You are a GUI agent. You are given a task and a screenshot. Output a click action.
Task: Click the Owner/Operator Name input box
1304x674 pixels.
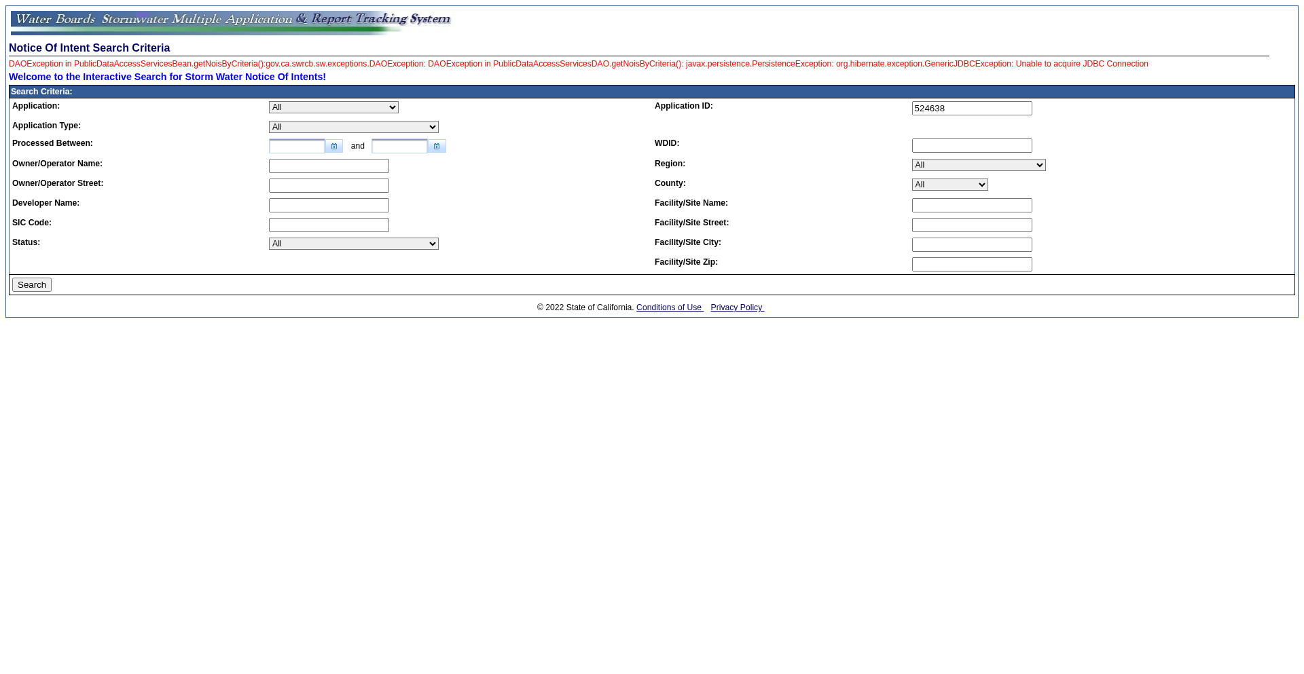(329, 166)
